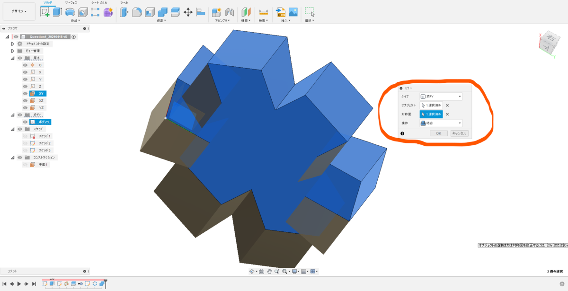Click the 対称面 selection field
The image size is (568, 291).
click(x=431, y=114)
